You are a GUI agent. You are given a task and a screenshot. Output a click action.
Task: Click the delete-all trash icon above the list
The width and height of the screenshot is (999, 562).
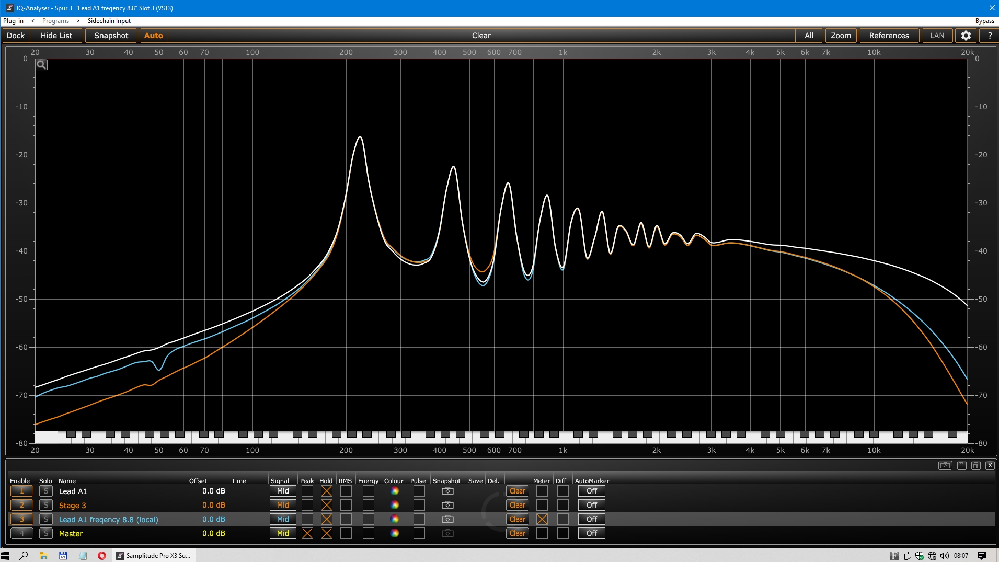point(976,465)
